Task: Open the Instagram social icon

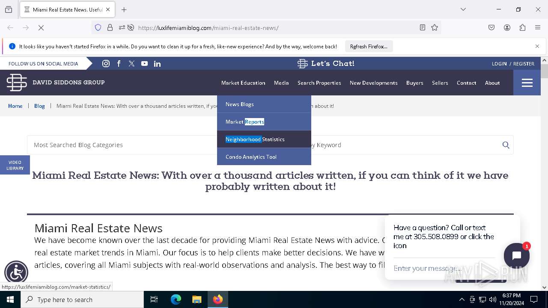Action: (x=106, y=63)
